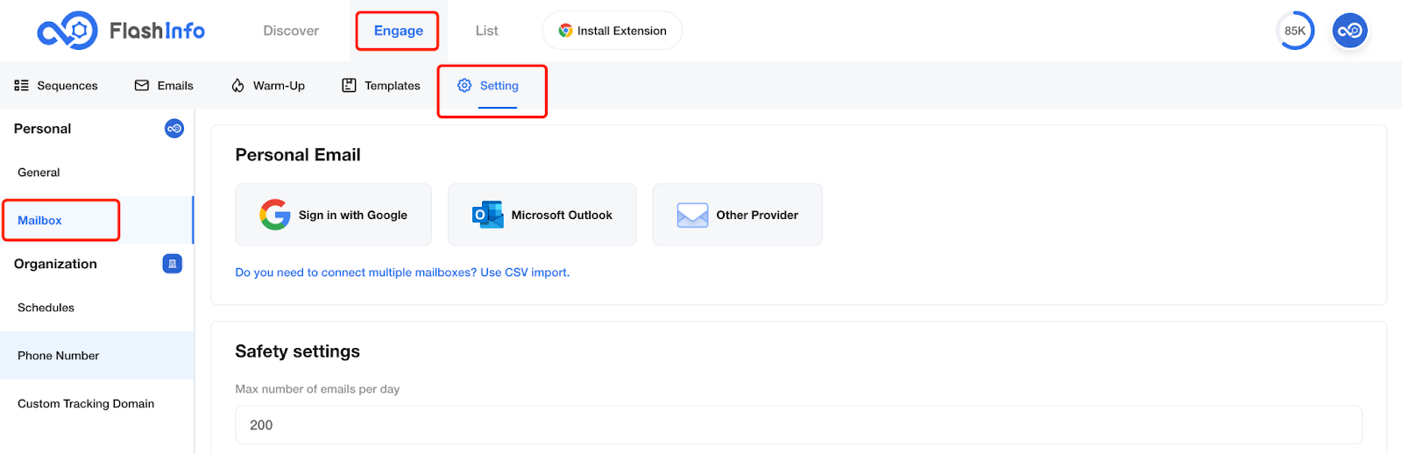Open the CSV import link
Viewport: 1402px width, 454px height.
(x=402, y=273)
